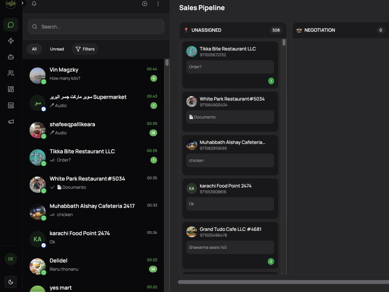Click the UNASSIGNED column vertical scrollbar
The height and width of the screenshot is (292, 389).
284,42
